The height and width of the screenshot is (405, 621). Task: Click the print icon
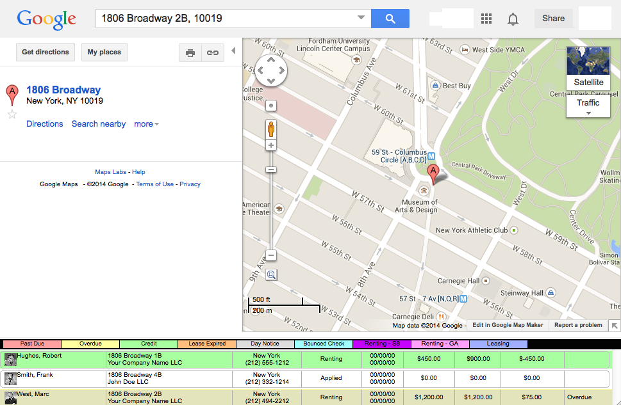190,52
